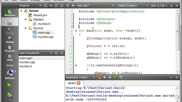Run the project with green play button in sidebar
This screenshot has width=182, height=102.
(x=10, y=86)
